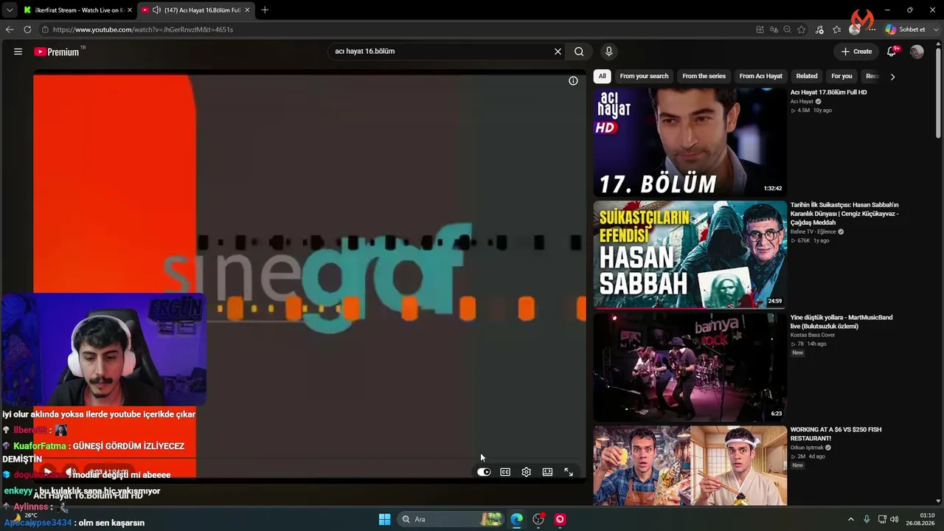Screen dimensions: 944x531
Task: Toggle the autoplay switch in player
Action: click(x=484, y=472)
